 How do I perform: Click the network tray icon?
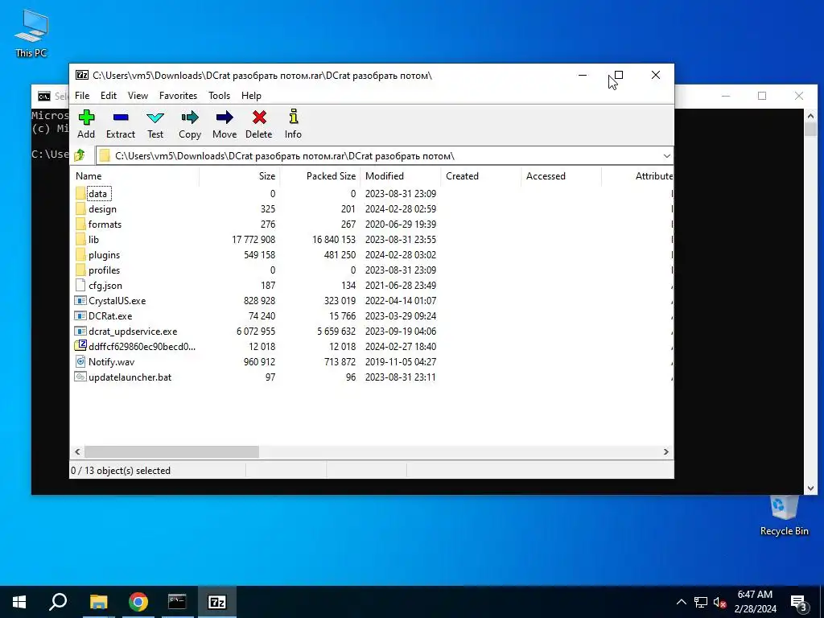tap(701, 602)
